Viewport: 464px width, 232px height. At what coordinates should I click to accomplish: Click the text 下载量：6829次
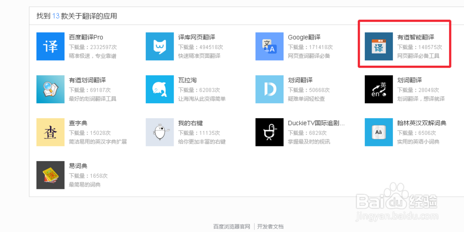click(x=307, y=133)
